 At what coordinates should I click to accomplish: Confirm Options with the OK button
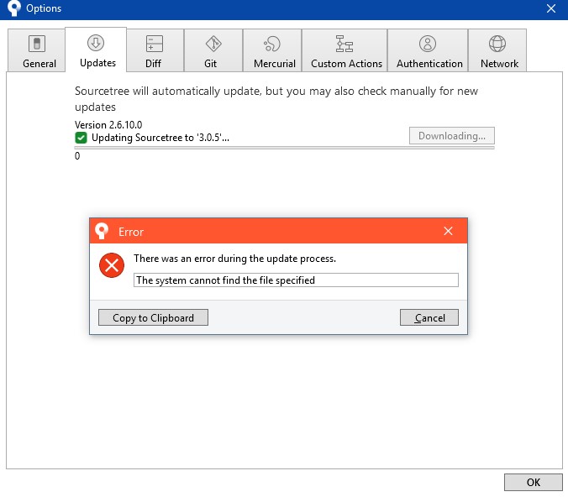coord(534,482)
